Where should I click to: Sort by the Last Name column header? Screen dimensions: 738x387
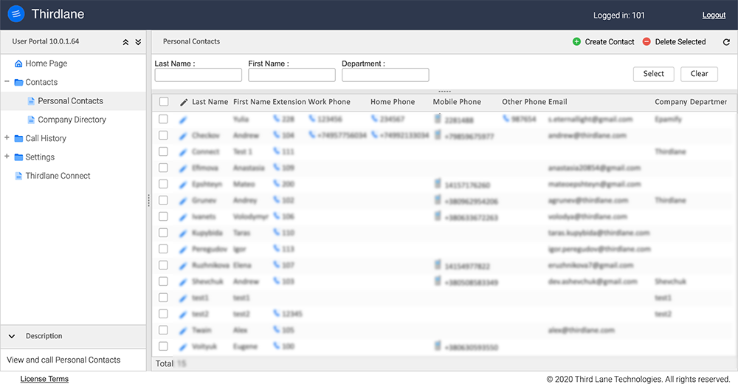pyautogui.click(x=210, y=102)
